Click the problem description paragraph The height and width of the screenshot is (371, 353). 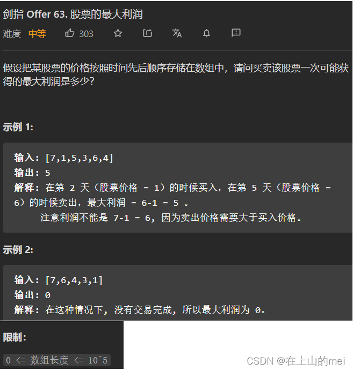[x=176, y=75]
